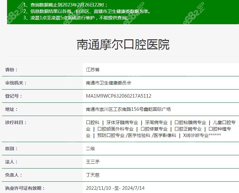Click 预防口腔专业 /医学检验科 /医学影像科 entry

[x=137, y=135]
